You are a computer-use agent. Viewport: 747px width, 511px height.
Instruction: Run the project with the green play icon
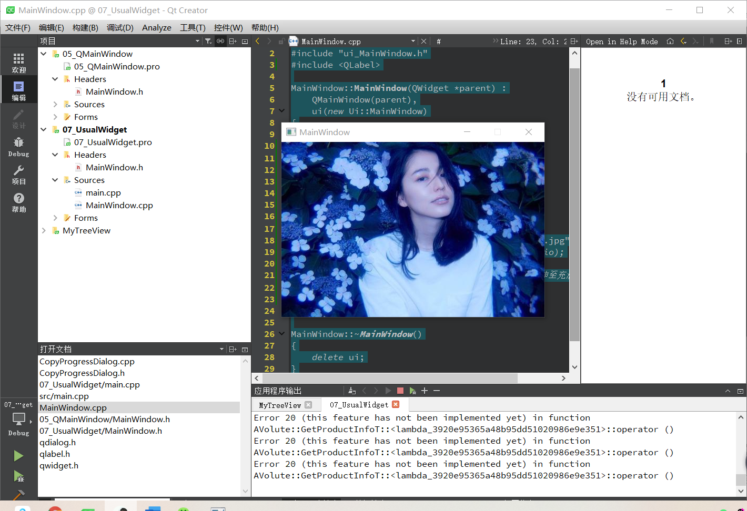pyautogui.click(x=19, y=455)
